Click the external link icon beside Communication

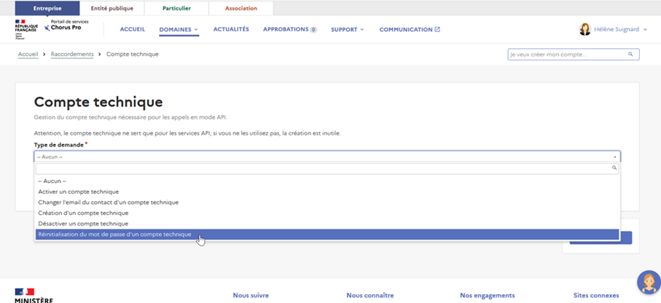tap(437, 30)
